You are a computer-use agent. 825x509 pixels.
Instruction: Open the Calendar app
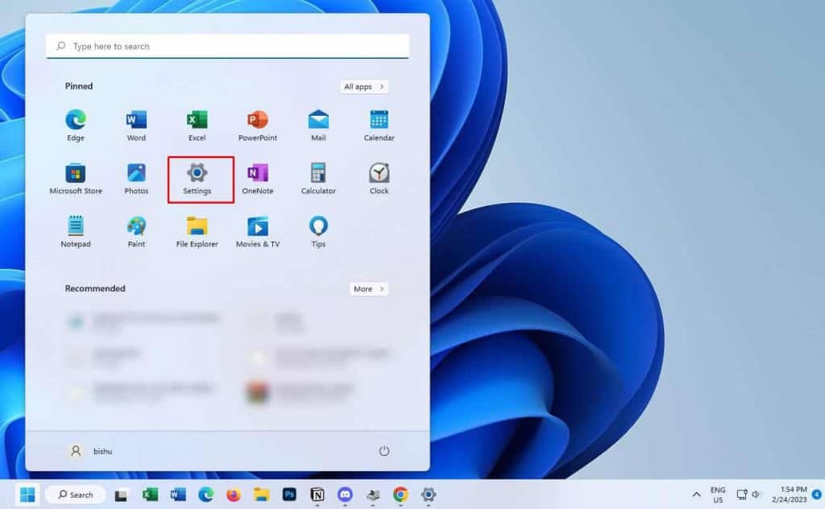379,121
